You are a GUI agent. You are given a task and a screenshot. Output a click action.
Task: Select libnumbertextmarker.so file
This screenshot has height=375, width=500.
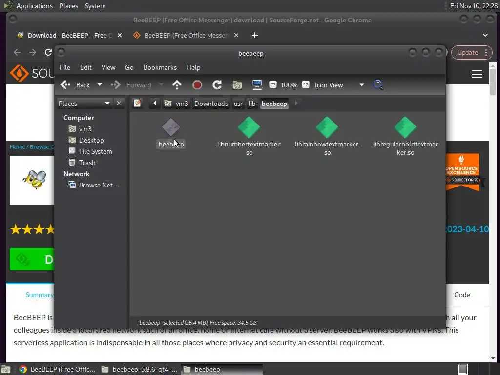[249, 136]
